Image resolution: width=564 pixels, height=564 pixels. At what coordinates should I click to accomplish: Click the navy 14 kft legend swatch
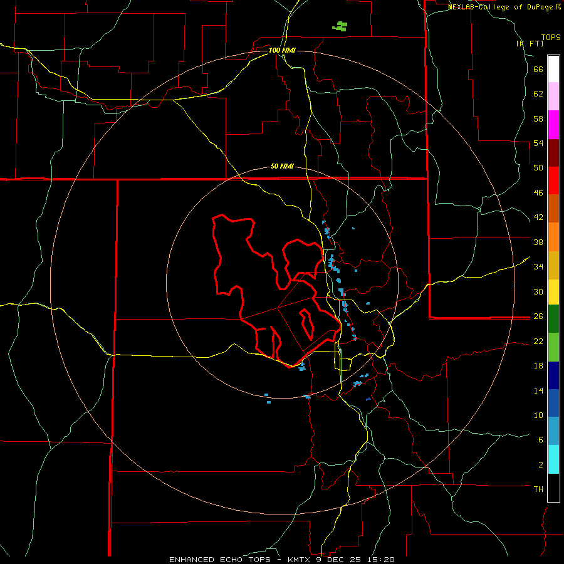553,375
